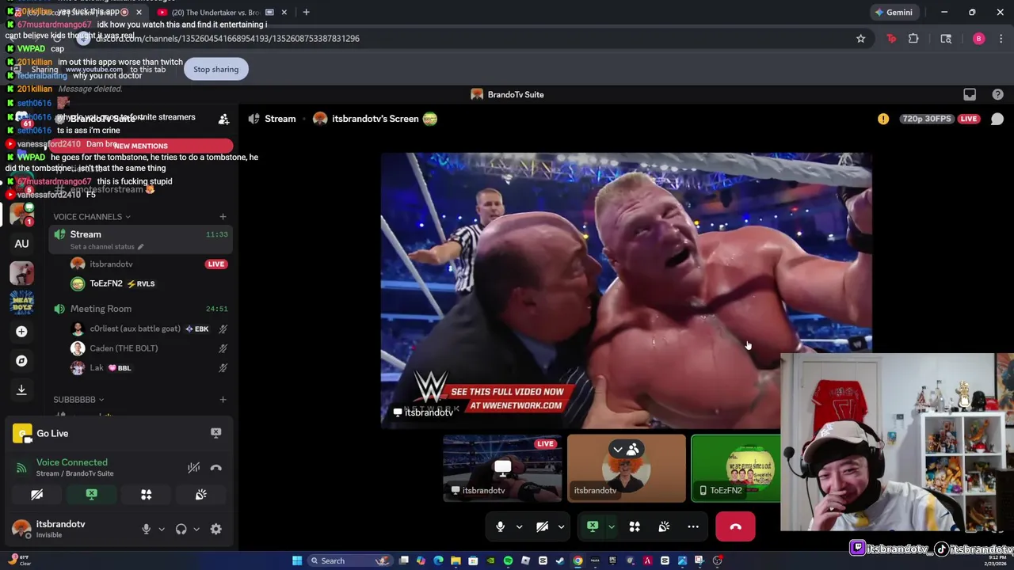Screen dimensions: 1014x570
Task: Turn on camera in call controls
Action: pyautogui.click(x=542, y=526)
